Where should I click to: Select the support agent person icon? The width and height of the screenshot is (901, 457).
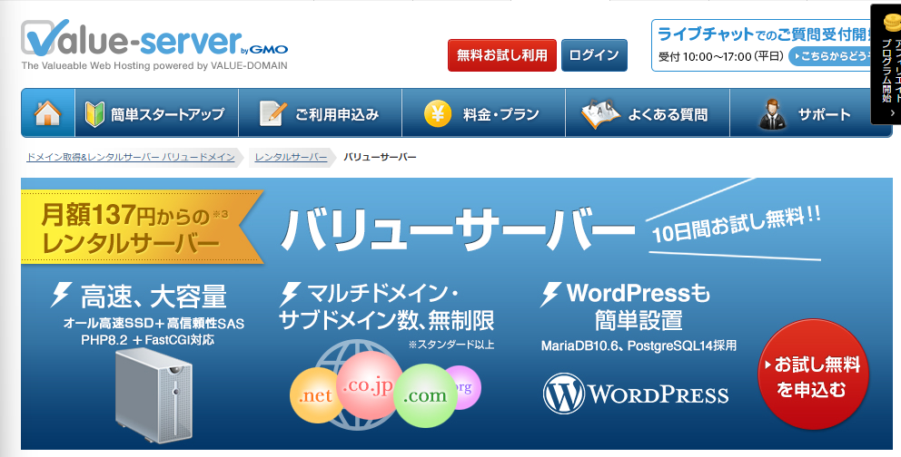click(773, 113)
